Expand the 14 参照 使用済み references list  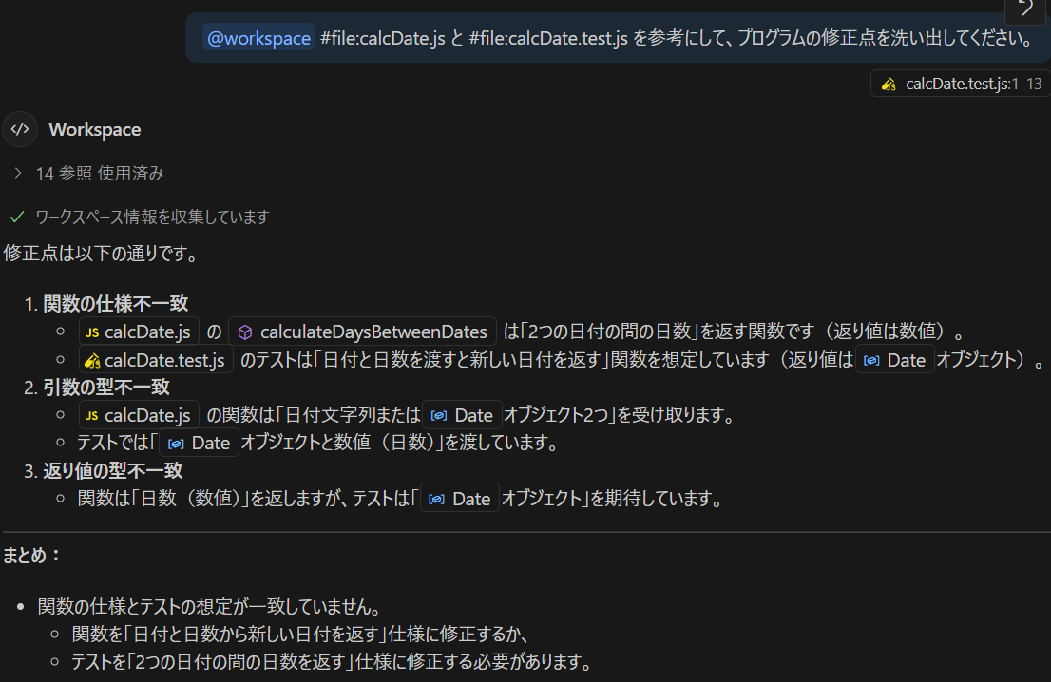88,174
